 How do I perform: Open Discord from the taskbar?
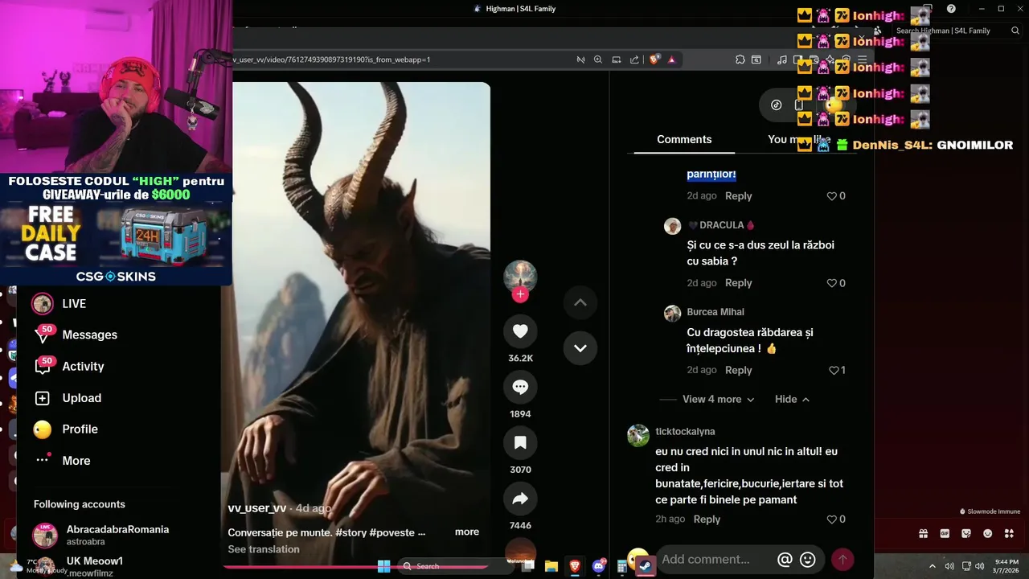pyautogui.click(x=599, y=566)
